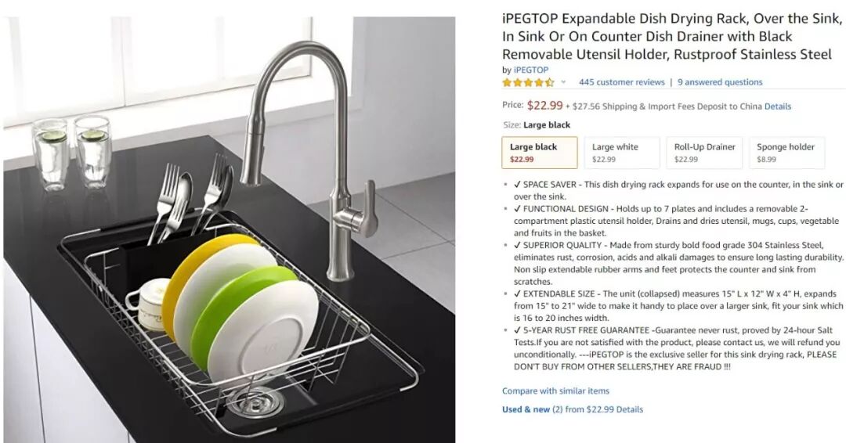Image resolution: width=846 pixels, height=443 pixels.
Task: Click the SPACE SAVER bullet checkmark
Action: [518, 184]
